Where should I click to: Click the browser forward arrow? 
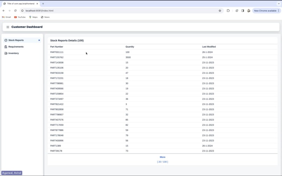pos(9,11)
